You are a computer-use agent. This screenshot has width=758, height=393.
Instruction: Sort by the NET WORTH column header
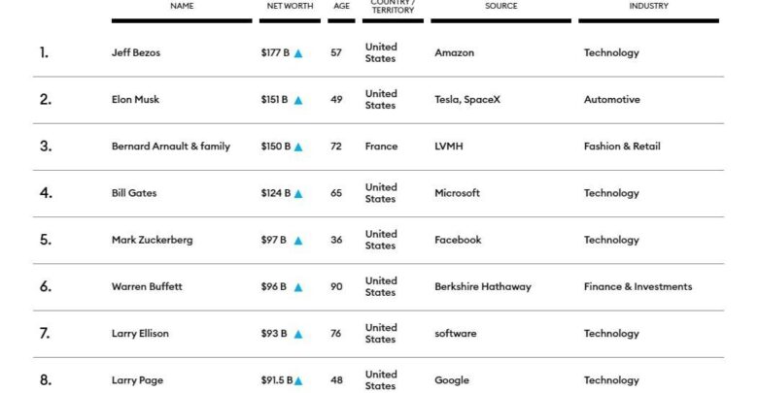pyautogui.click(x=290, y=6)
